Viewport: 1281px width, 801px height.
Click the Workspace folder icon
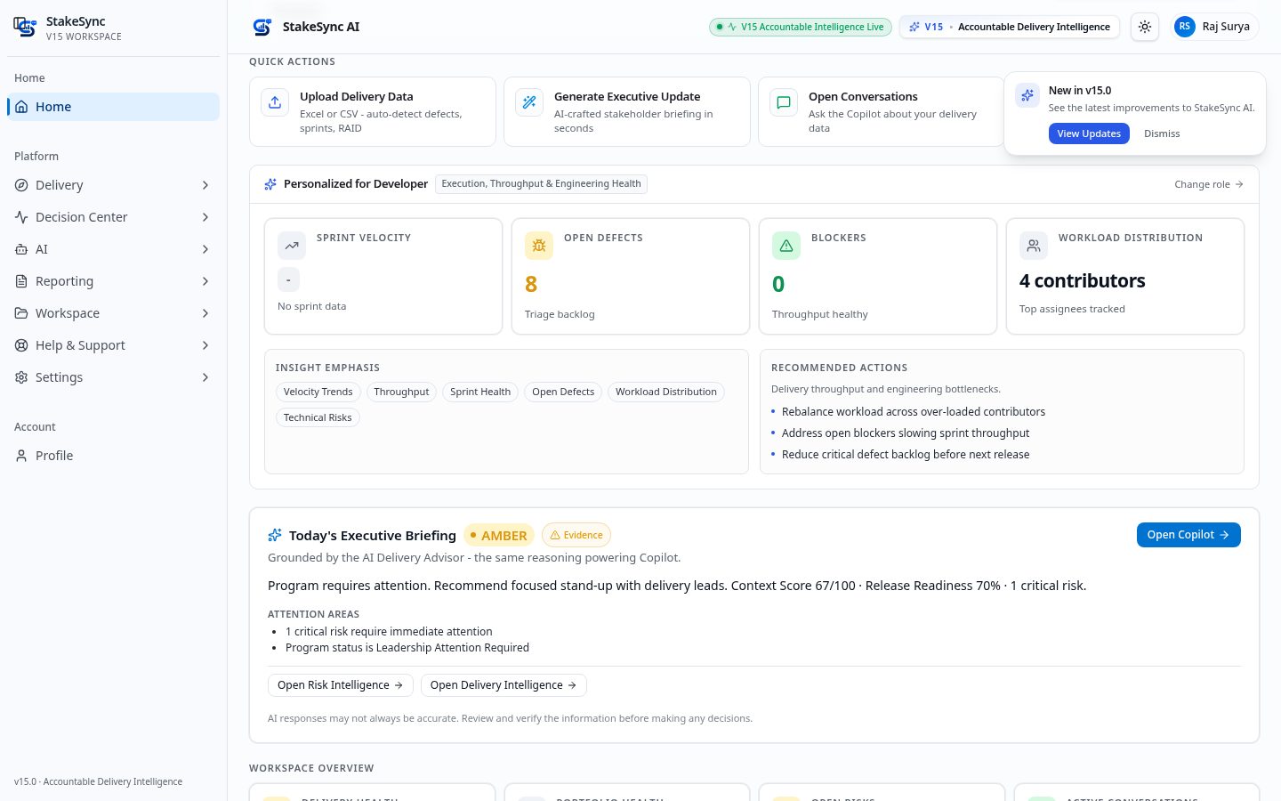pyautogui.click(x=21, y=313)
